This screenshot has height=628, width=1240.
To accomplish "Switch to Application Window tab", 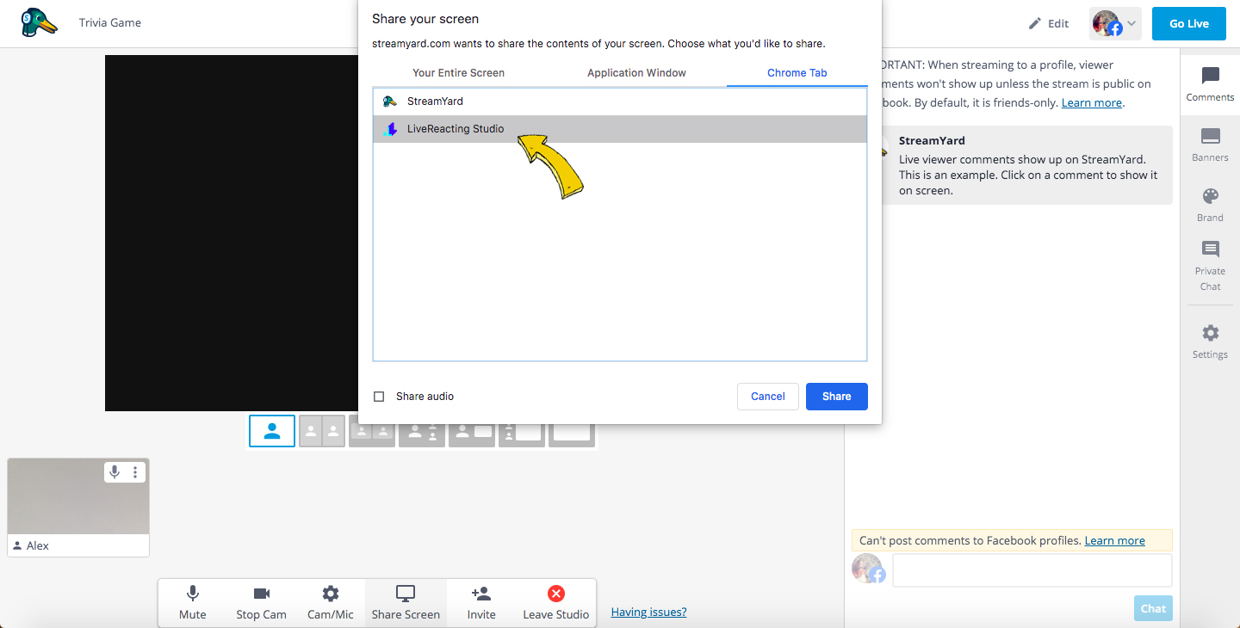I will tap(636, 73).
